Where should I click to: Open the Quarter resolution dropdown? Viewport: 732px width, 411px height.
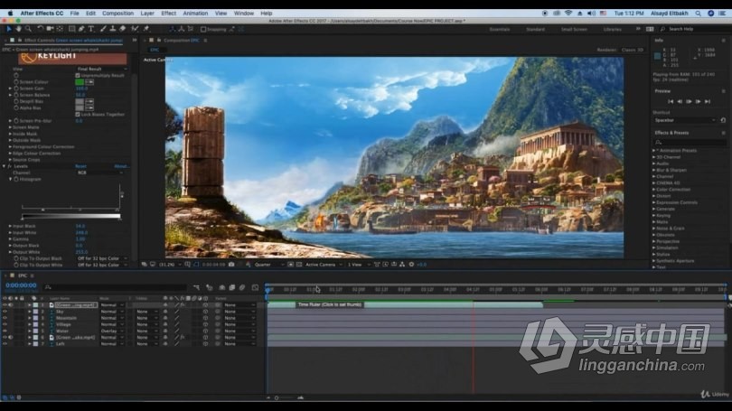click(268, 265)
